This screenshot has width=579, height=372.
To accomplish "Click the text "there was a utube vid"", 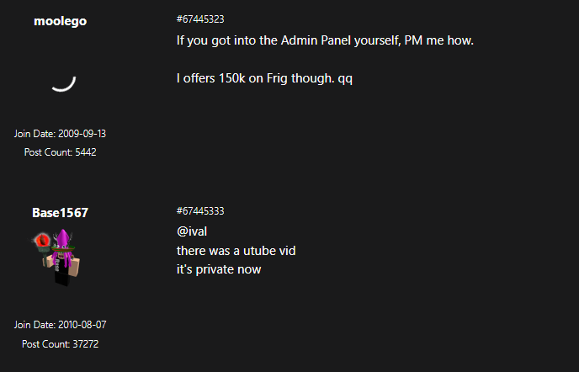I will [236, 251].
